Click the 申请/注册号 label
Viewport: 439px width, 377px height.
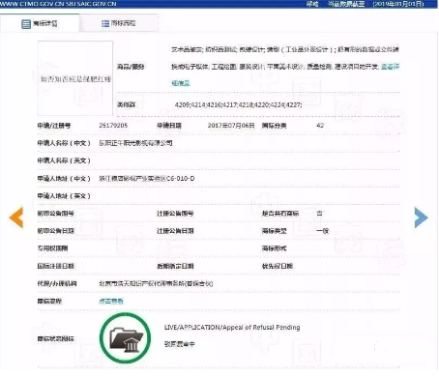(x=54, y=126)
